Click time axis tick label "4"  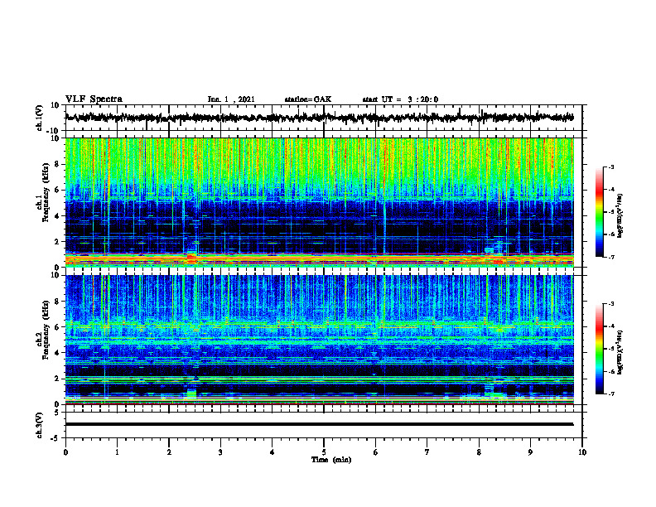click(273, 452)
